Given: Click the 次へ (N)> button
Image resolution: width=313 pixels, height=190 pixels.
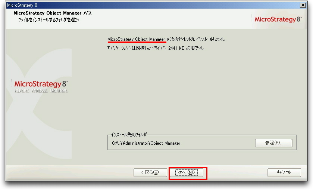Looking at the screenshot, I should tap(187, 172).
